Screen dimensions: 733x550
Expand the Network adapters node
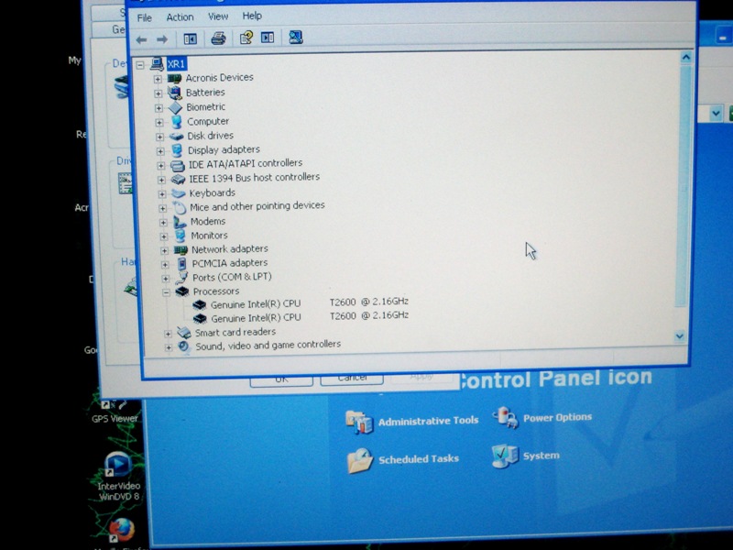pos(164,250)
